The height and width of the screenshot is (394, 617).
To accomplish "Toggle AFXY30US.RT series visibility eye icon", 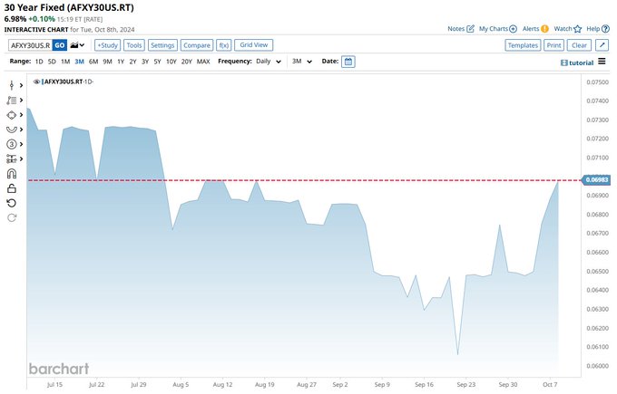I will click(x=36, y=82).
